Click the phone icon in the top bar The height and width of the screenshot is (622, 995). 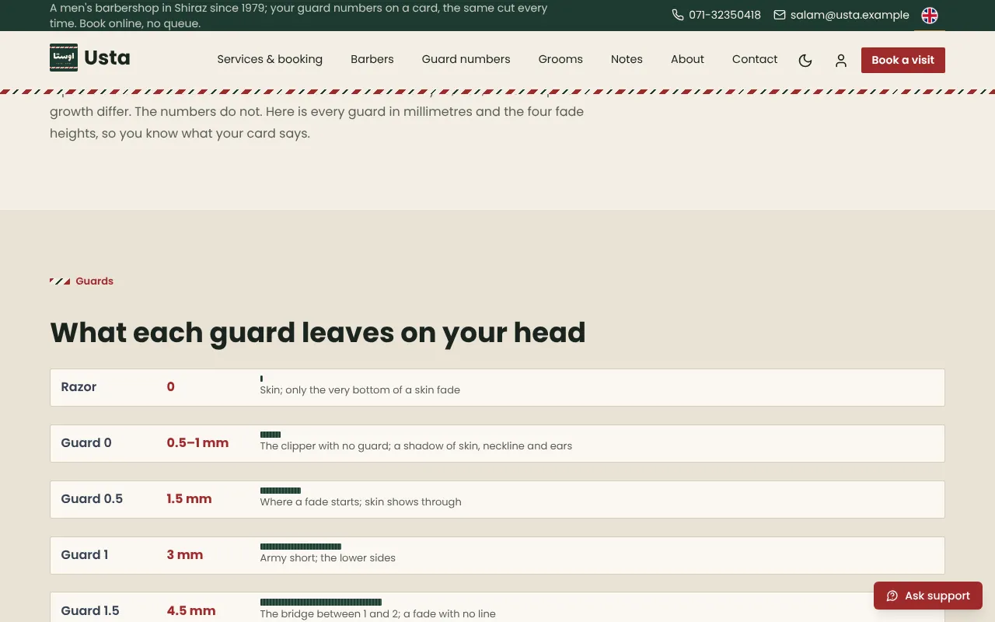pos(678,15)
